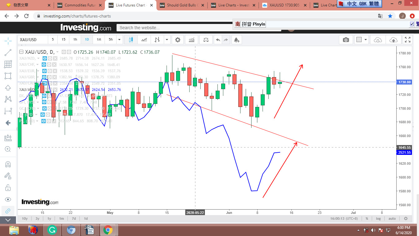Activate the magnet mode tool
The width and height of the screenshot is (419, 236).
point(8,164)
